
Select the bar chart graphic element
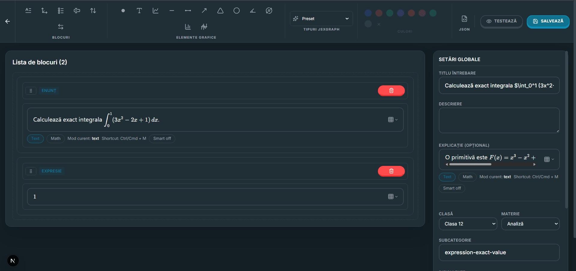[x=188, y=27]
